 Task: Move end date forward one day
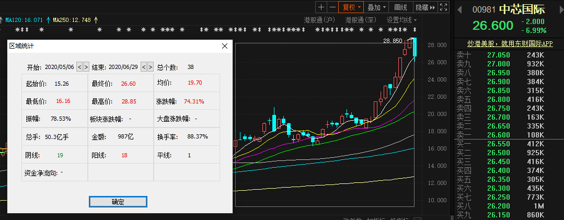click(151, 67)
